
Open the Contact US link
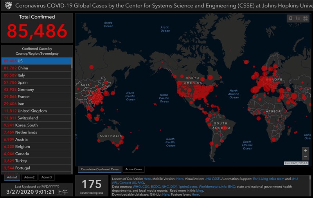coord(128,183)
